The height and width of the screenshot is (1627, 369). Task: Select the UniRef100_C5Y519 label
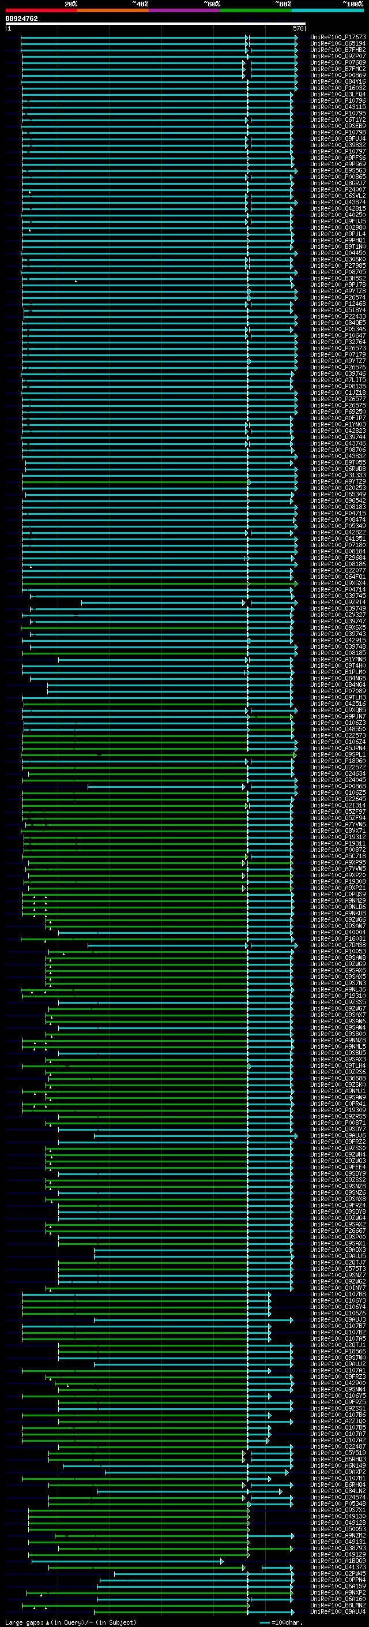[338, 1453]
